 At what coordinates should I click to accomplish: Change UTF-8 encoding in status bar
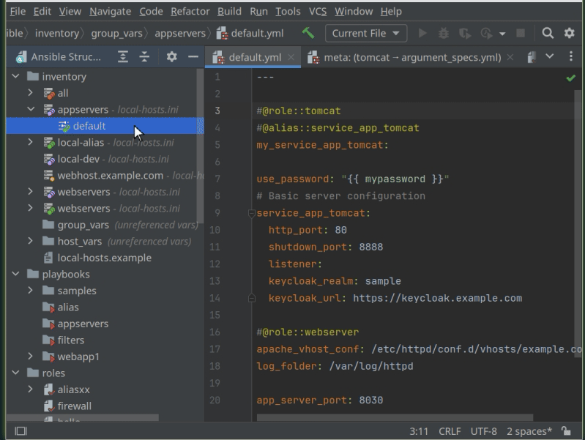click(x=483, y=431)
